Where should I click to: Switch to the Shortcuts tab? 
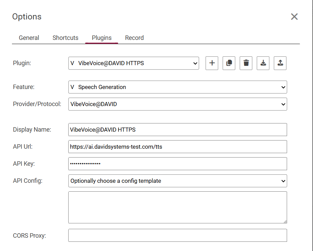66,38
